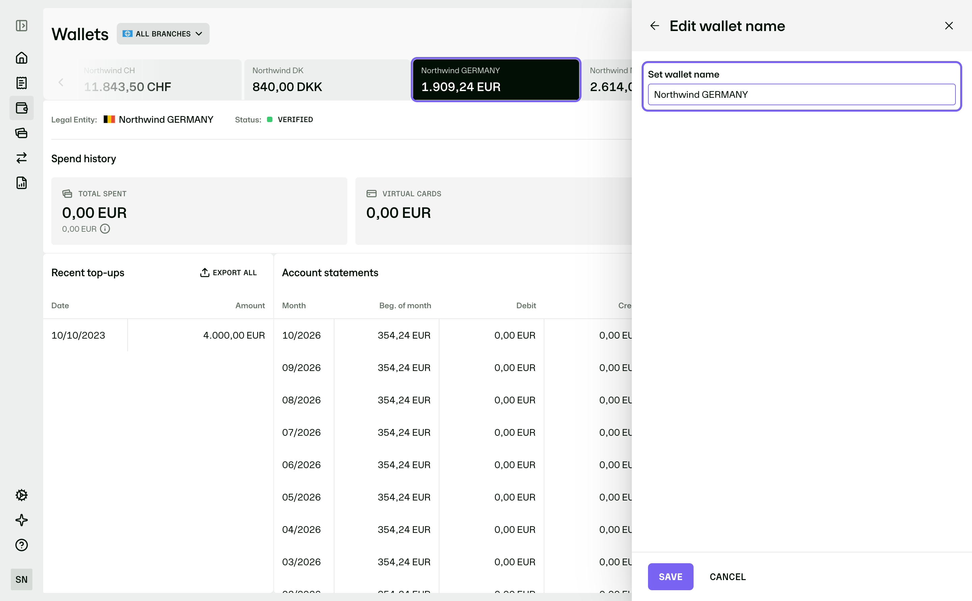Select the Northwind GERMANY wallet card
Screen dimensions: 972x601
(496, 80)
